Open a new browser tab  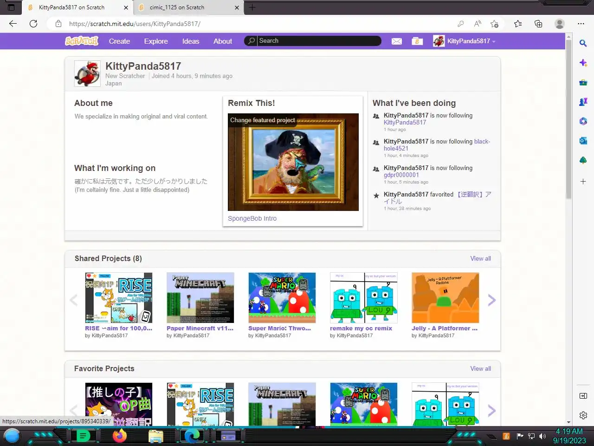pyautogui.click(x=252, y=7)
